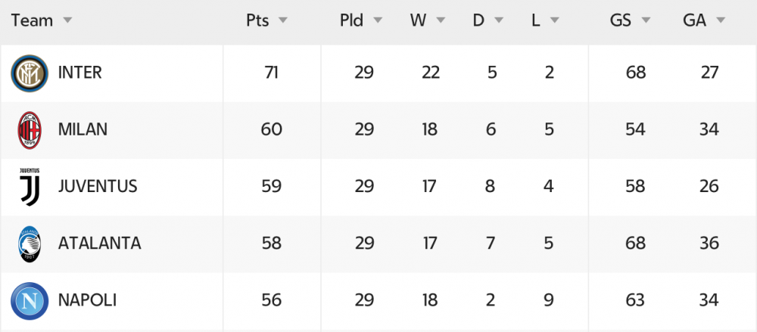This screenshot has height=332, width=757.
Task: Sort by GS column arrow
Action: (646, 20)
